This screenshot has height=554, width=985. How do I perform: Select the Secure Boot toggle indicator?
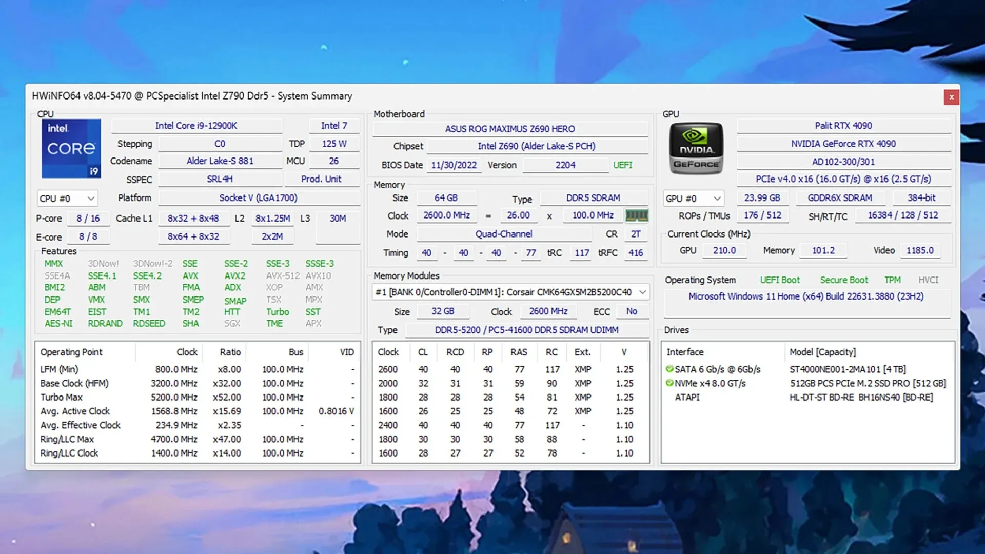click(843, 280)
